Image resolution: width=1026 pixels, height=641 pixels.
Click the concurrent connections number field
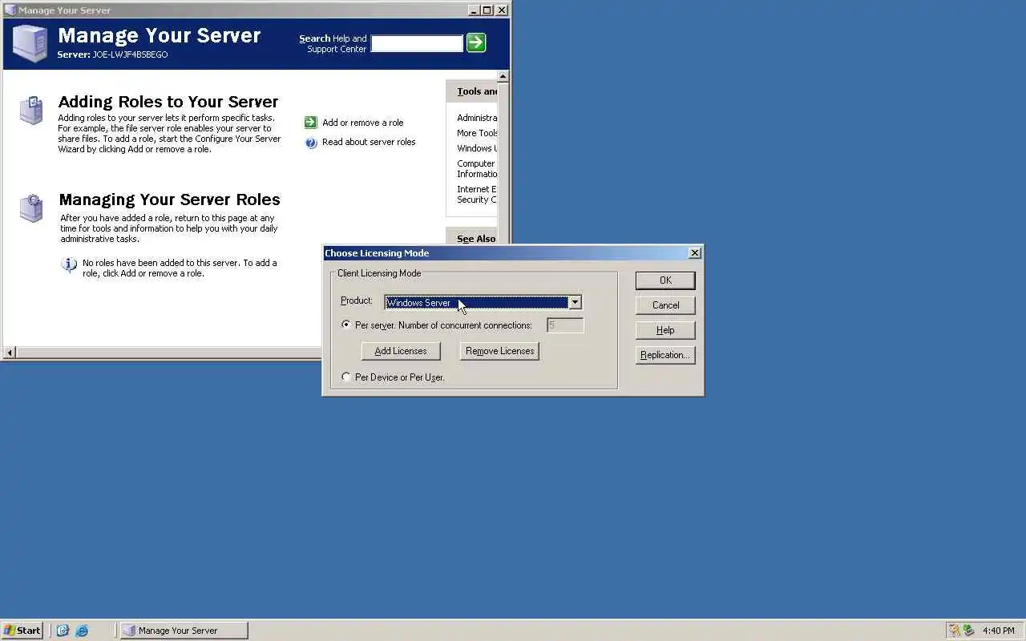[x=565, y=325]
